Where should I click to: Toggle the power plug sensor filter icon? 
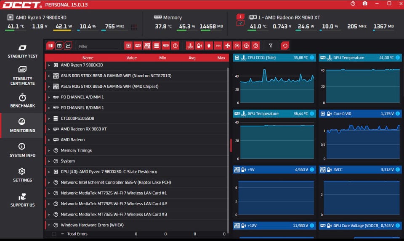pyautogui.click(x=209, y=46)
